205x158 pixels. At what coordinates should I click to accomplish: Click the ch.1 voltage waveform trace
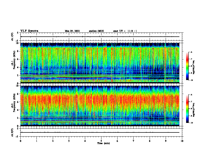click(100, 37)
